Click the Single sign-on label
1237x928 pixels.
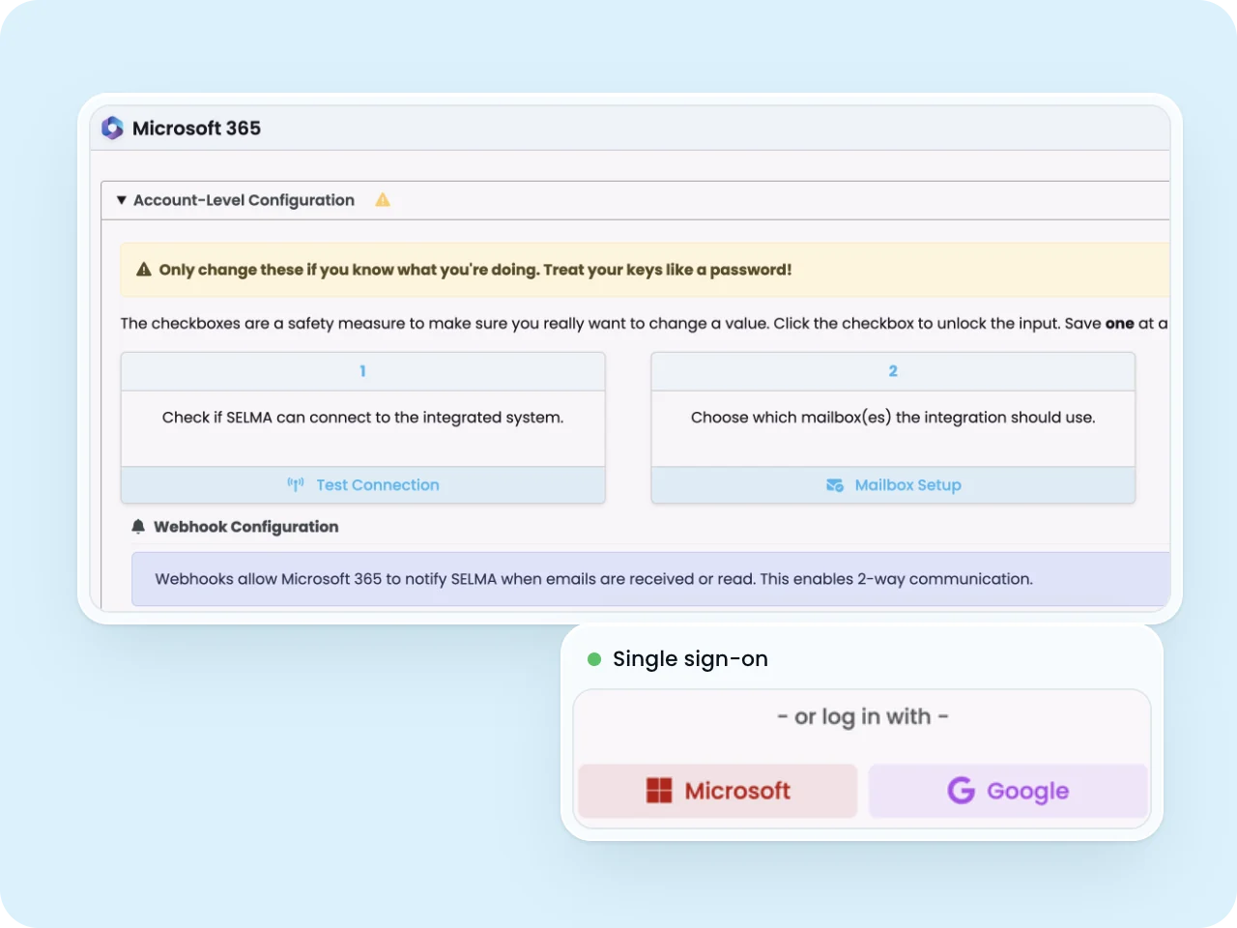[690, 659]
